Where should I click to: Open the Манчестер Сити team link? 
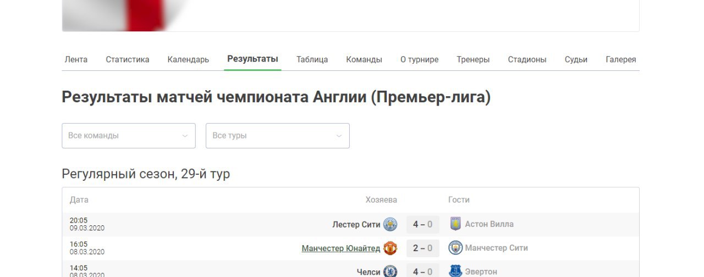tap(497, 248)
